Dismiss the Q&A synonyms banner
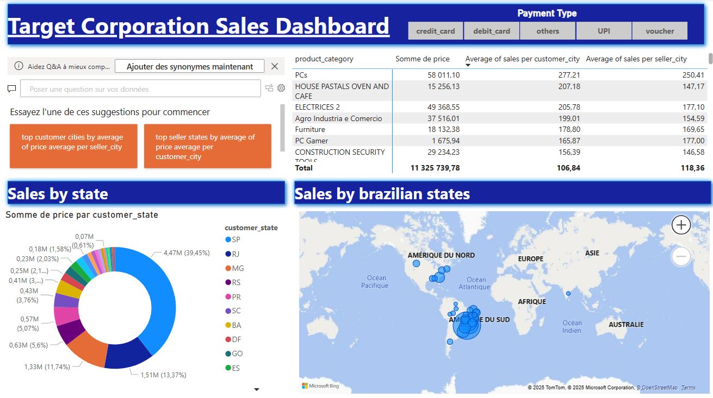This screenshot has width=713, height=398. pos(275,66)
